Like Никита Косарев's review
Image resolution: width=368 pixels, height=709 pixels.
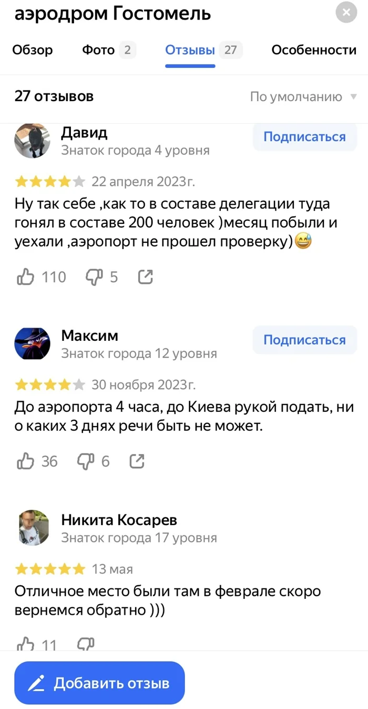[x=26, y=644]
